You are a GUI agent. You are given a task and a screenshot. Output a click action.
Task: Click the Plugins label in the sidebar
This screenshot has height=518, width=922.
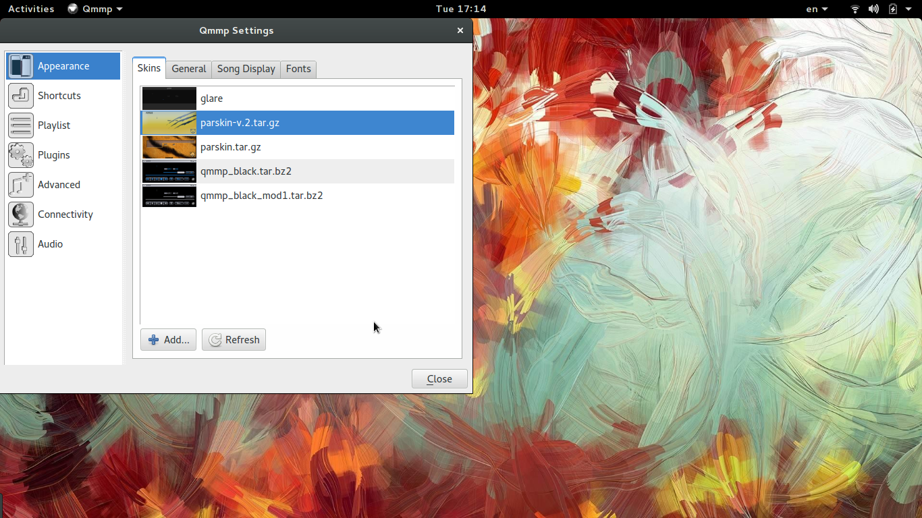point(54,155)
